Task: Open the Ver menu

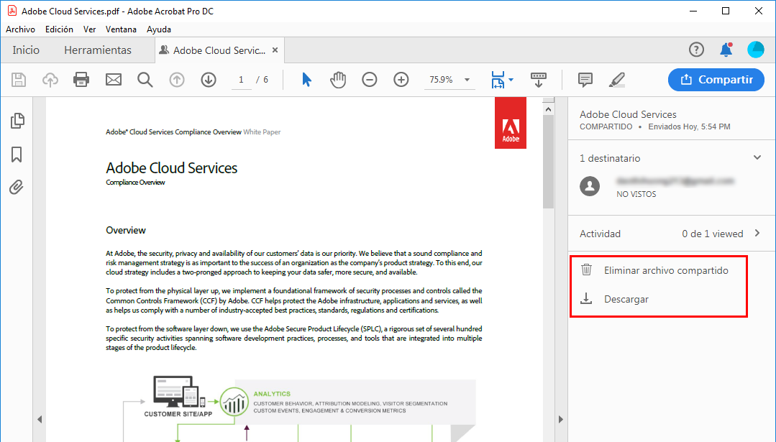Action: pos(90,29)
